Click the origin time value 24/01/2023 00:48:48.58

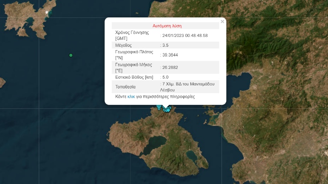point(185,35)
